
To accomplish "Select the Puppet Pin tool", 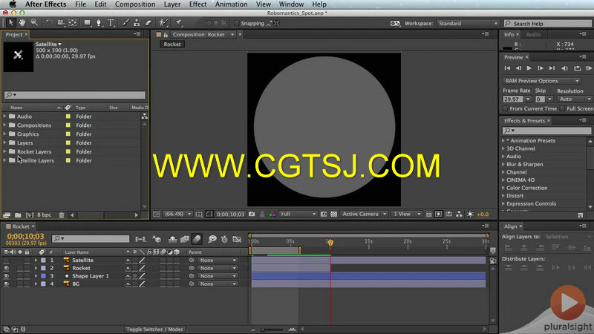I will click(x=179, y=23).
